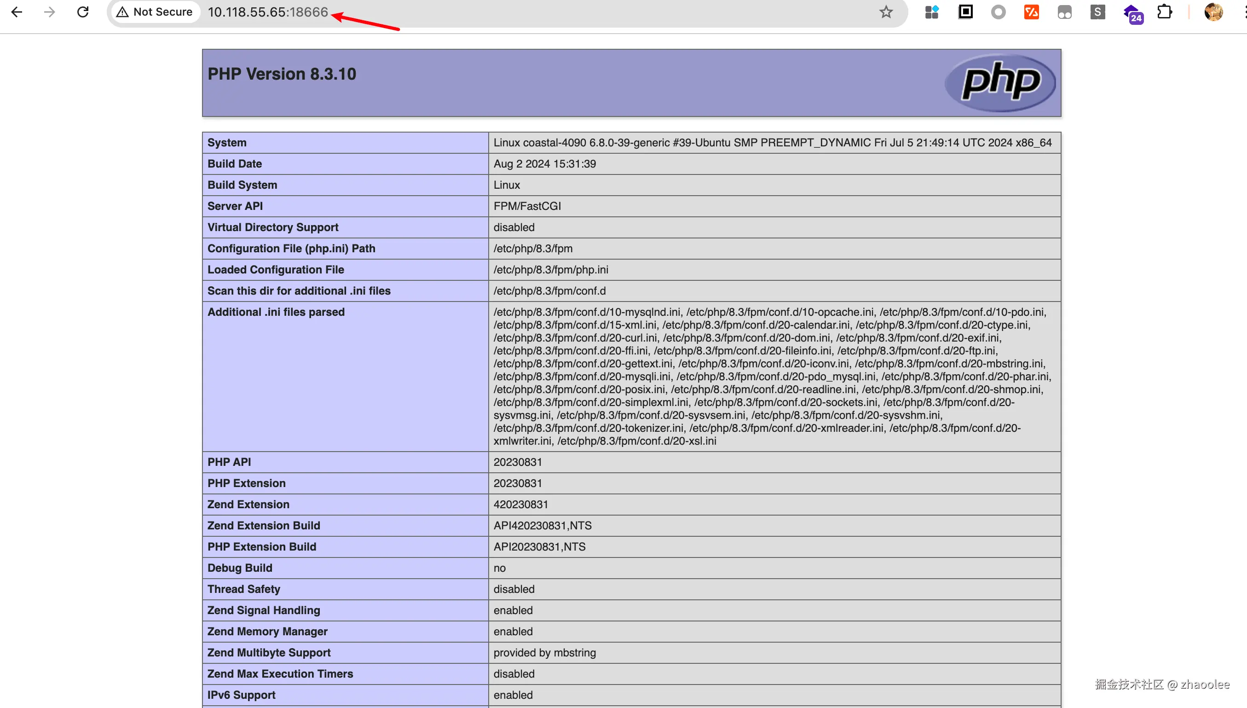Reload the page with the refresh icon
Viewport: 1247px width, 708px height.
[83, 12]
